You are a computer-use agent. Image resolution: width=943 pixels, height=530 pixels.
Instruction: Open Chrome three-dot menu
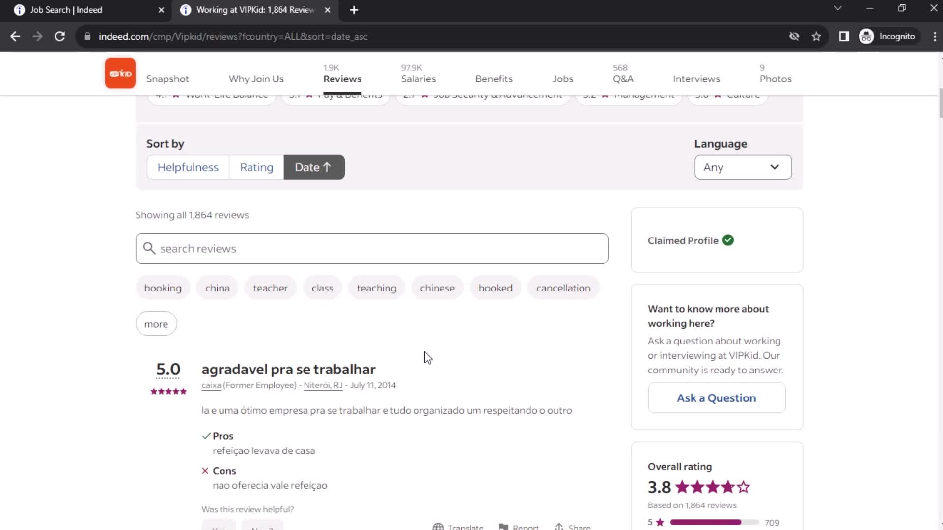(x=934, y=36)
